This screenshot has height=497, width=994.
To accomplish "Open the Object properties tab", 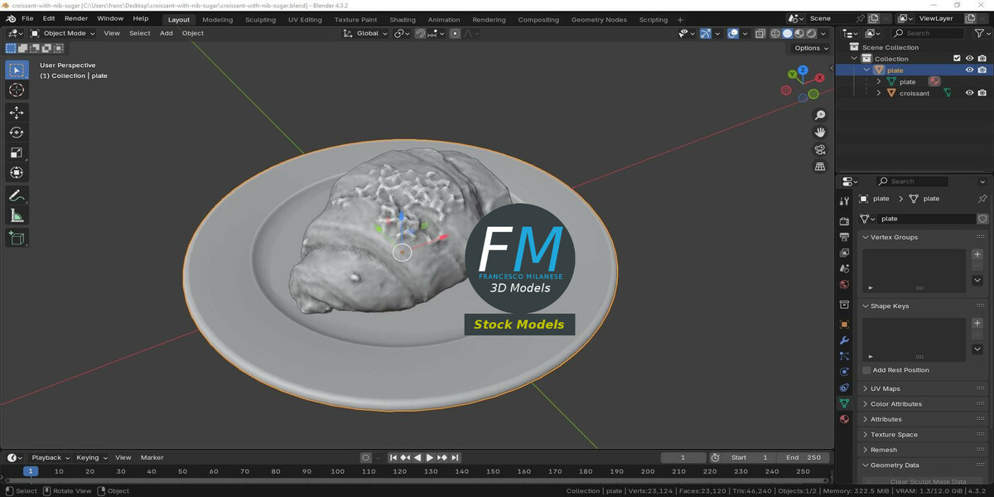I will (844, 325).
